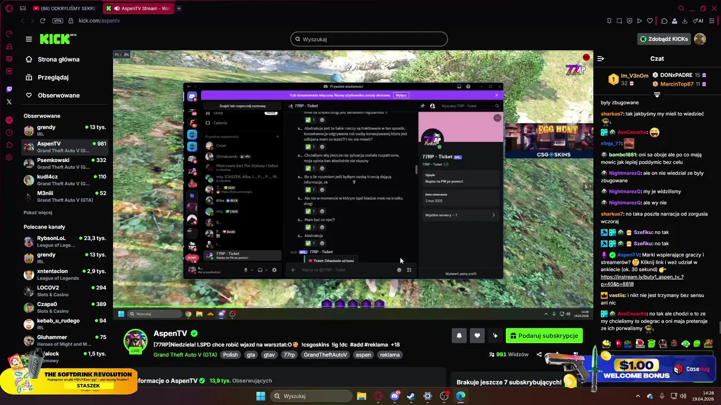
Task: Open File Explorer from Windows taskbar
Action: click(361, 396)
